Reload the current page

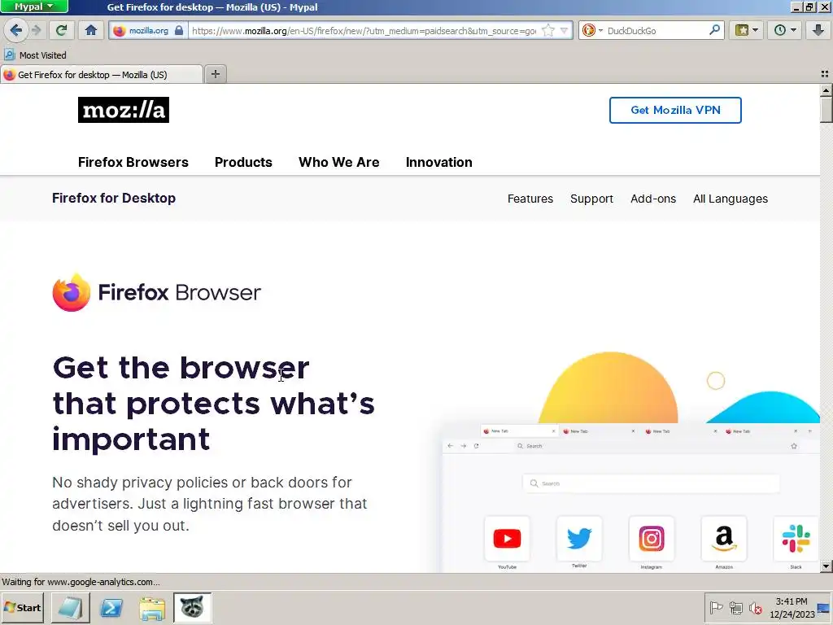pyautogui.click(x=62, y=30)
